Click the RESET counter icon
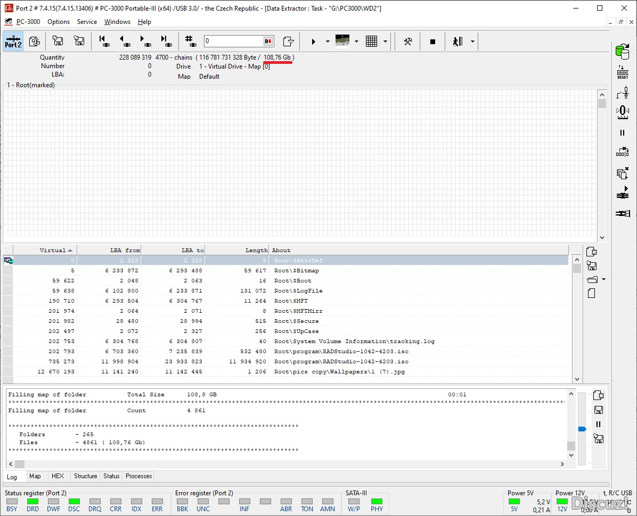This screenshot has width=637, height=516. 623,72
